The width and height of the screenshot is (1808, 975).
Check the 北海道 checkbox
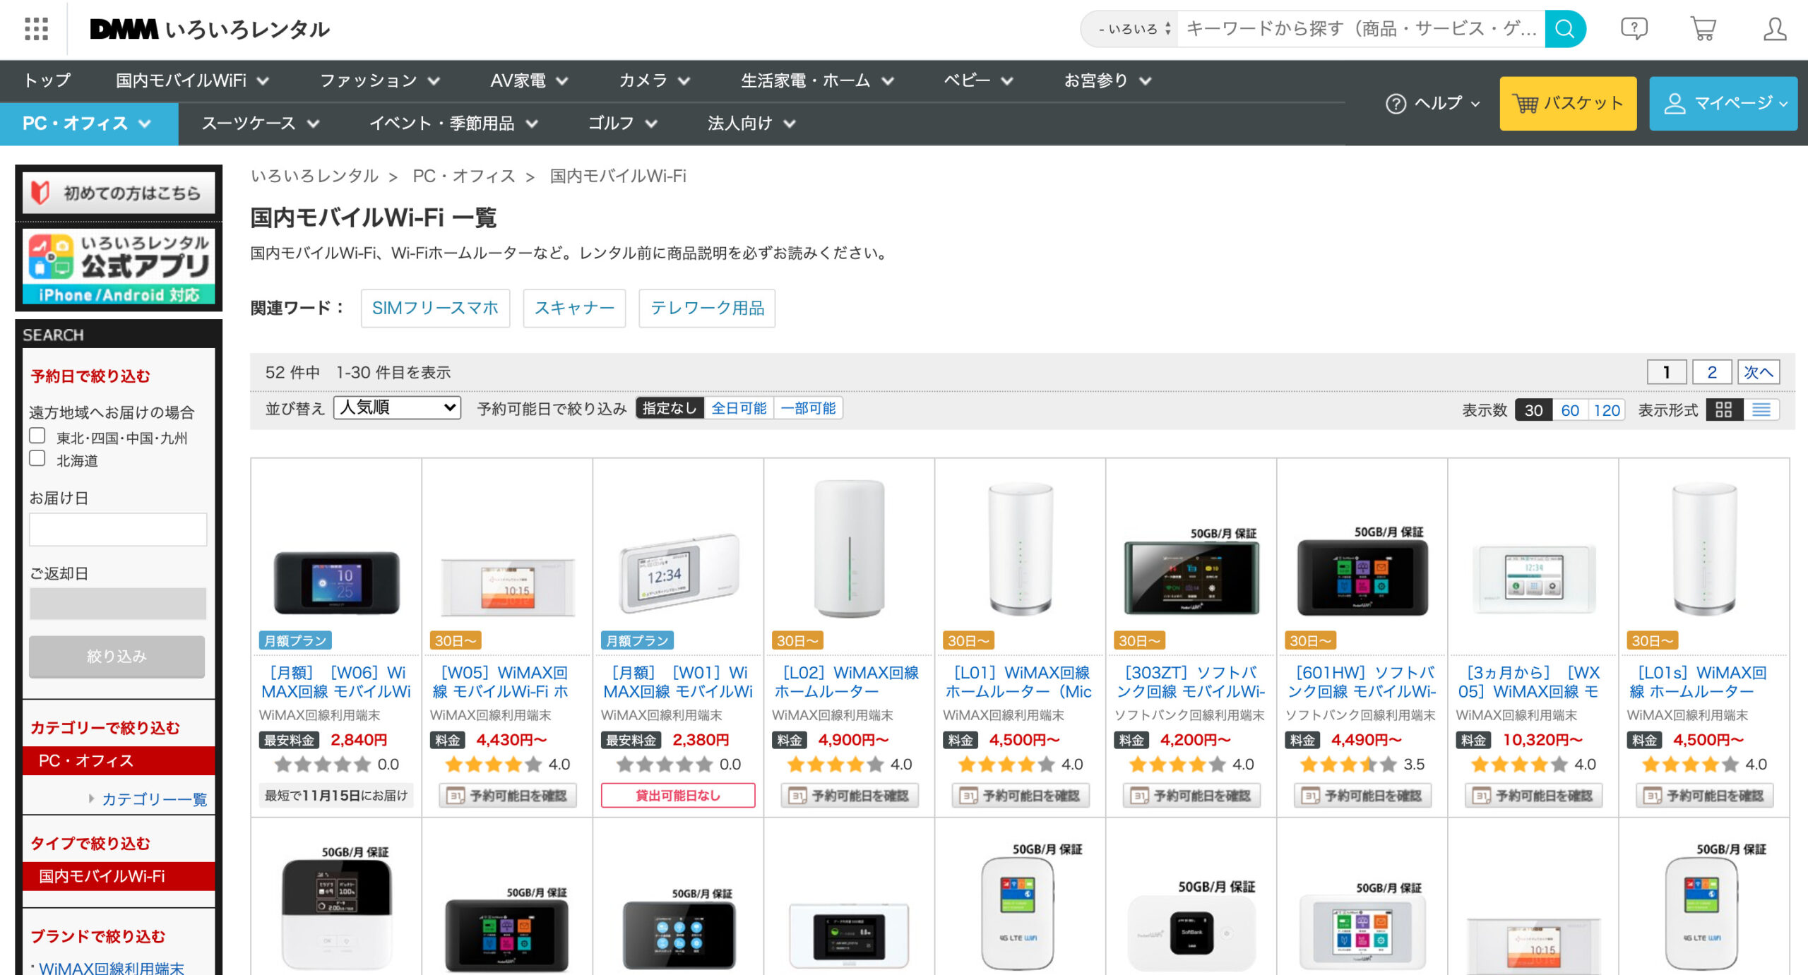[37, 458]
